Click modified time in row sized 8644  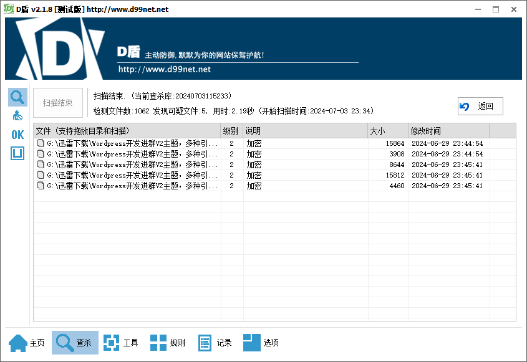447,164
